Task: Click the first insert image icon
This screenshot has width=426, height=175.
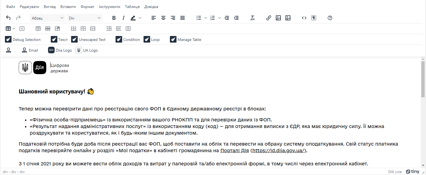Action: tap(278, 18)
